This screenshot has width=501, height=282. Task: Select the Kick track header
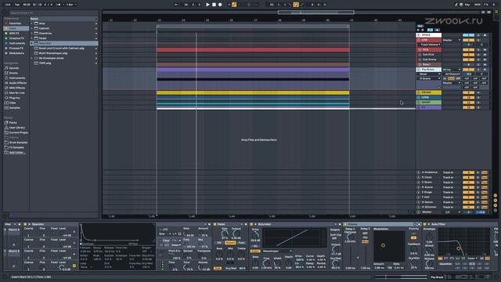(429, 49)
